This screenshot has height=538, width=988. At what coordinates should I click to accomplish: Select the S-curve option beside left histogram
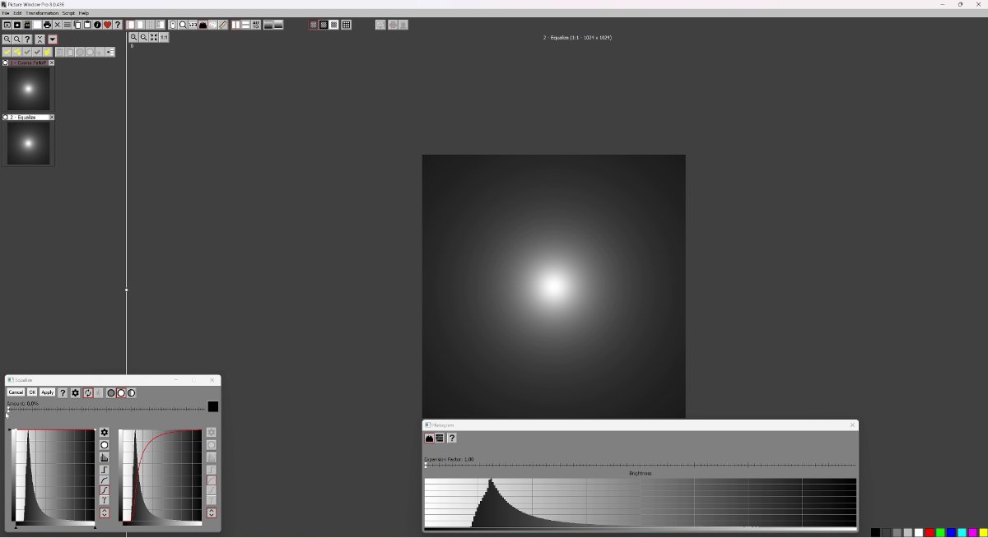[x=105, y=490]
